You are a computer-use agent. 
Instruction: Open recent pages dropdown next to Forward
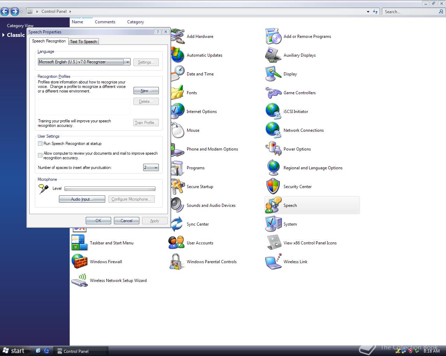click(22, 12)
